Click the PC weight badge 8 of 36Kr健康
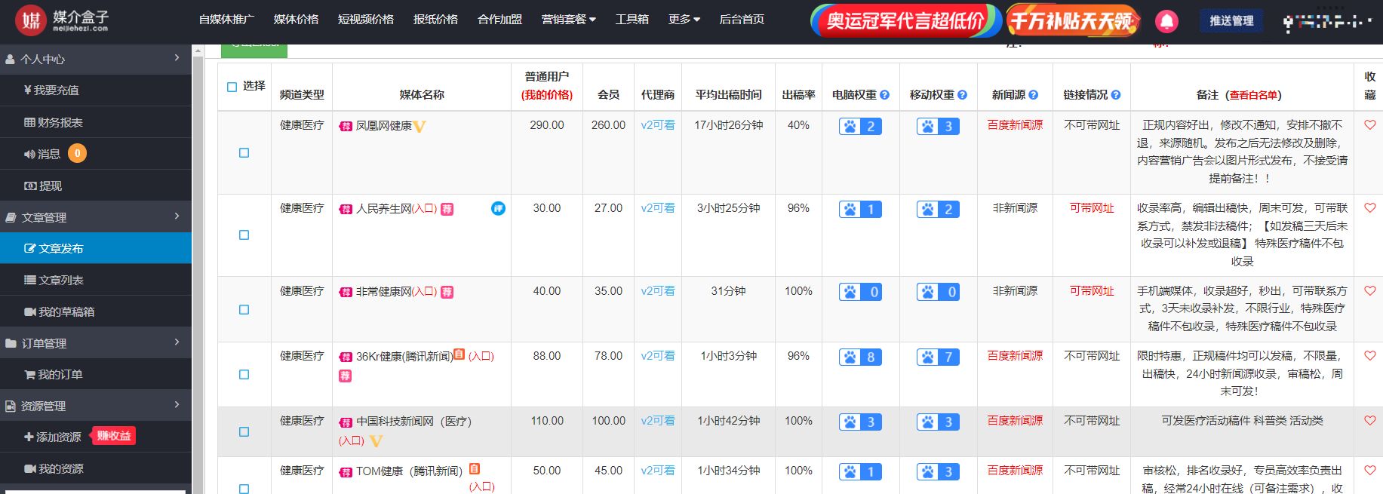 [860, 357]
